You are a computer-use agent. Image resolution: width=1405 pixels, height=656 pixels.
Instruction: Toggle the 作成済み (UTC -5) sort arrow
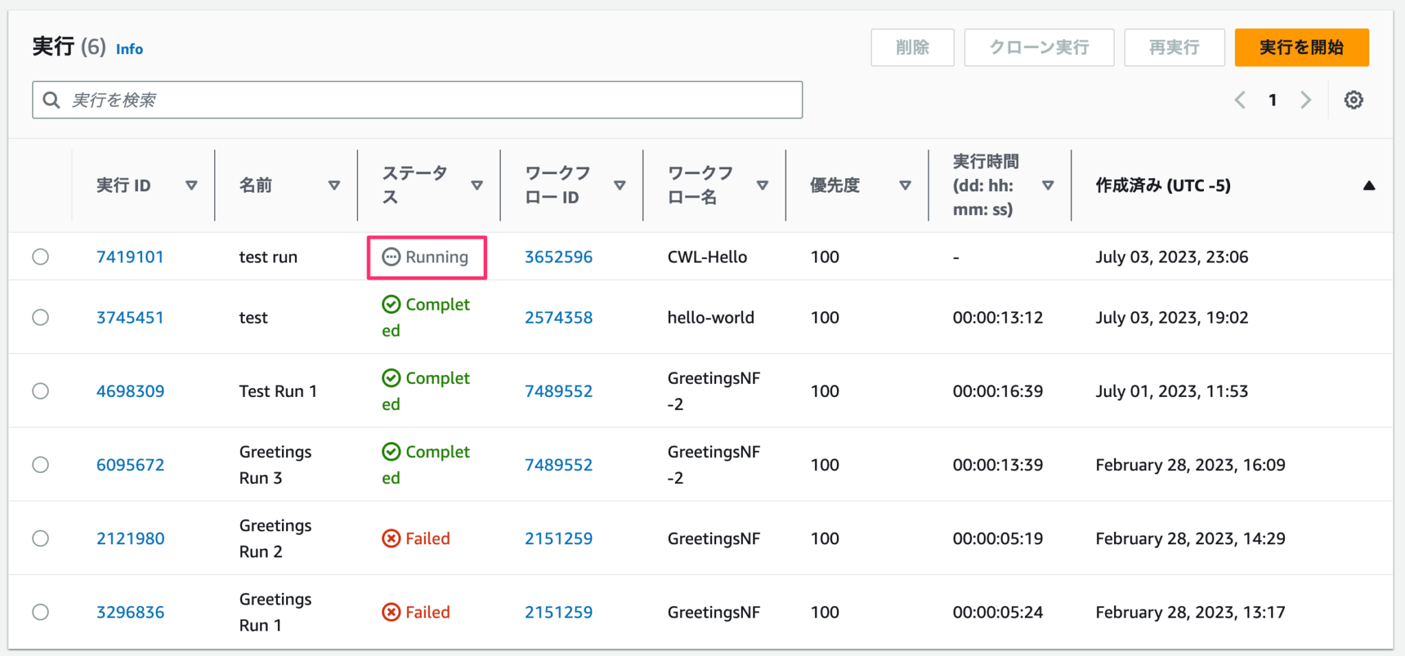(x=1369, y=185)
